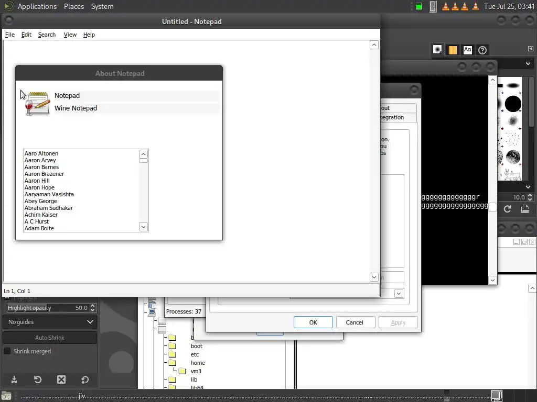
Task: Select the small soft fuzzy circle brush
Action: point(513,121)
